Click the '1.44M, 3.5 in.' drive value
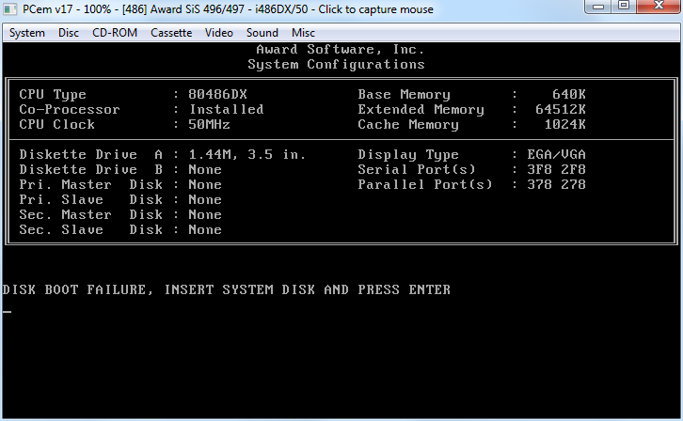This screenshot has height=421, width=683. (x=247, y=154)
